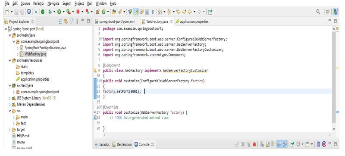This screenshot has height=156, width=345.
Task: Click the New wizard toolbar icon
Action: coord(7,12)
